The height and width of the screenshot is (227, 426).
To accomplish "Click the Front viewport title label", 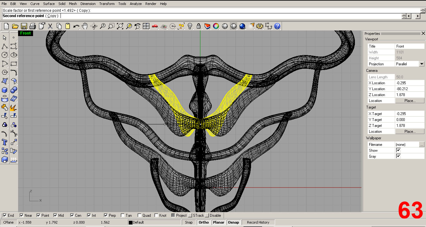I will 26,33.
